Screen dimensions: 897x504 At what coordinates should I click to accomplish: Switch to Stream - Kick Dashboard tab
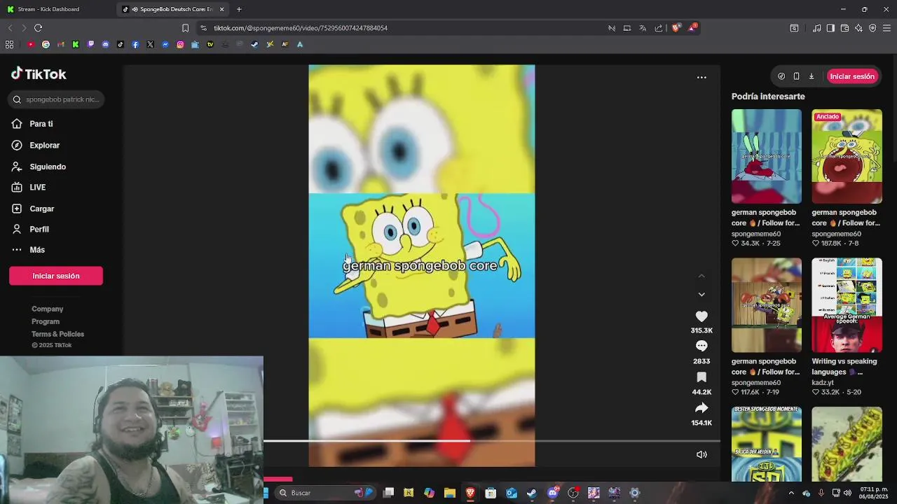click(x=56, y=9)
